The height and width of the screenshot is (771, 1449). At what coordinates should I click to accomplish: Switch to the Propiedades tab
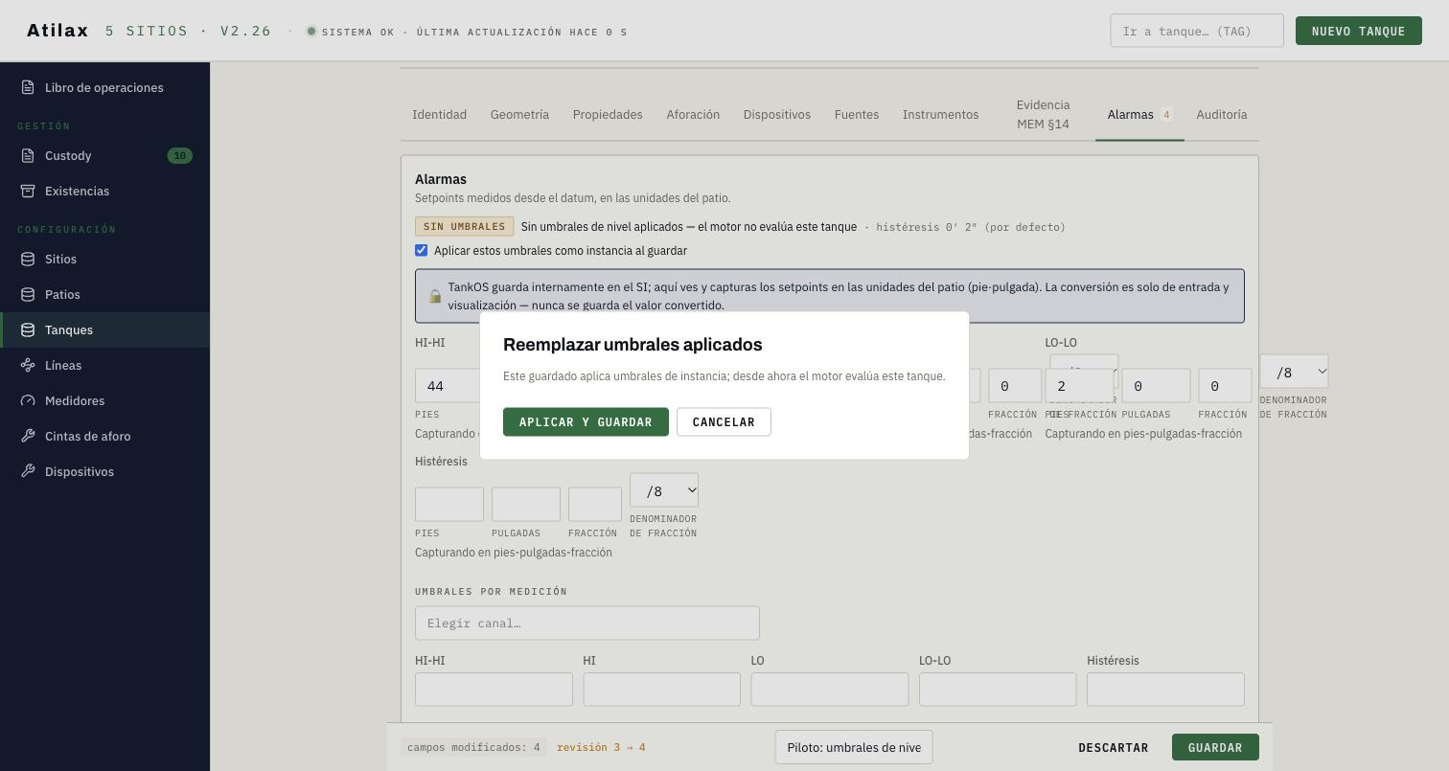click(608, 114)
